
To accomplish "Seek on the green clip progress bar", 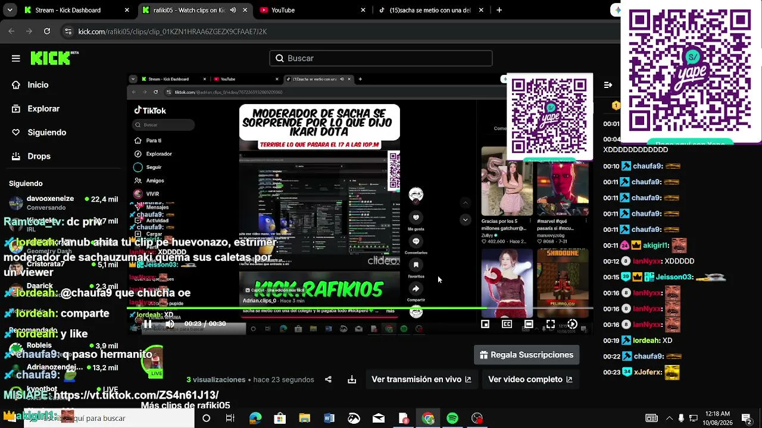I will coord(360,309).
